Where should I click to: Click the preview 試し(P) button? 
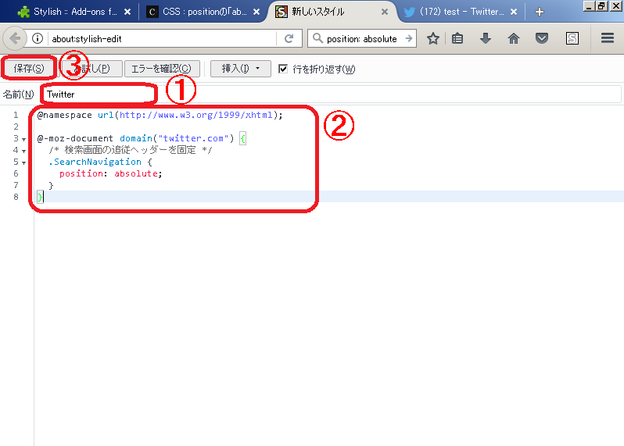point(92,69)
